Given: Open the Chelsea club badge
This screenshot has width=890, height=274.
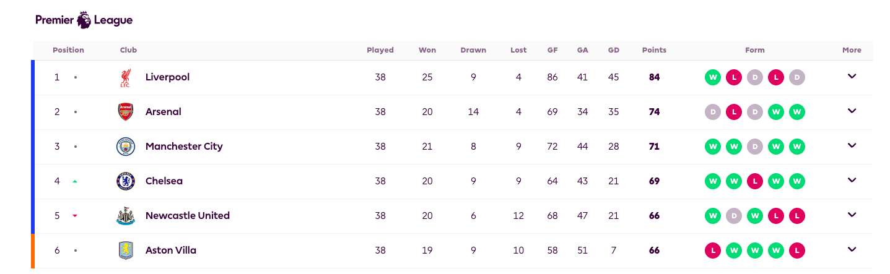Looking at the screenshot, I should tap(126, 181).
